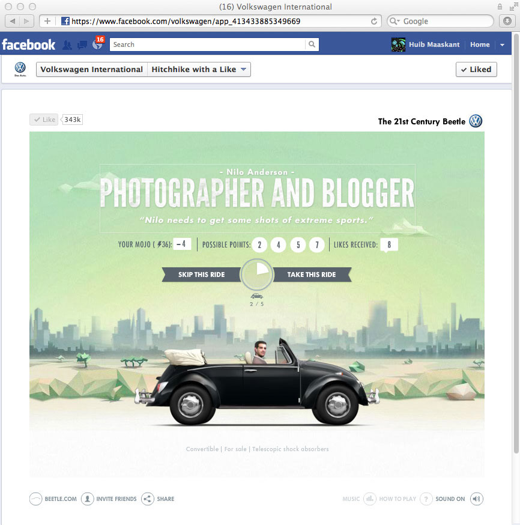Open INVITE FRIENDS
Screen dimensions: 520x525
pyautogui.click(x=116, y=499)
